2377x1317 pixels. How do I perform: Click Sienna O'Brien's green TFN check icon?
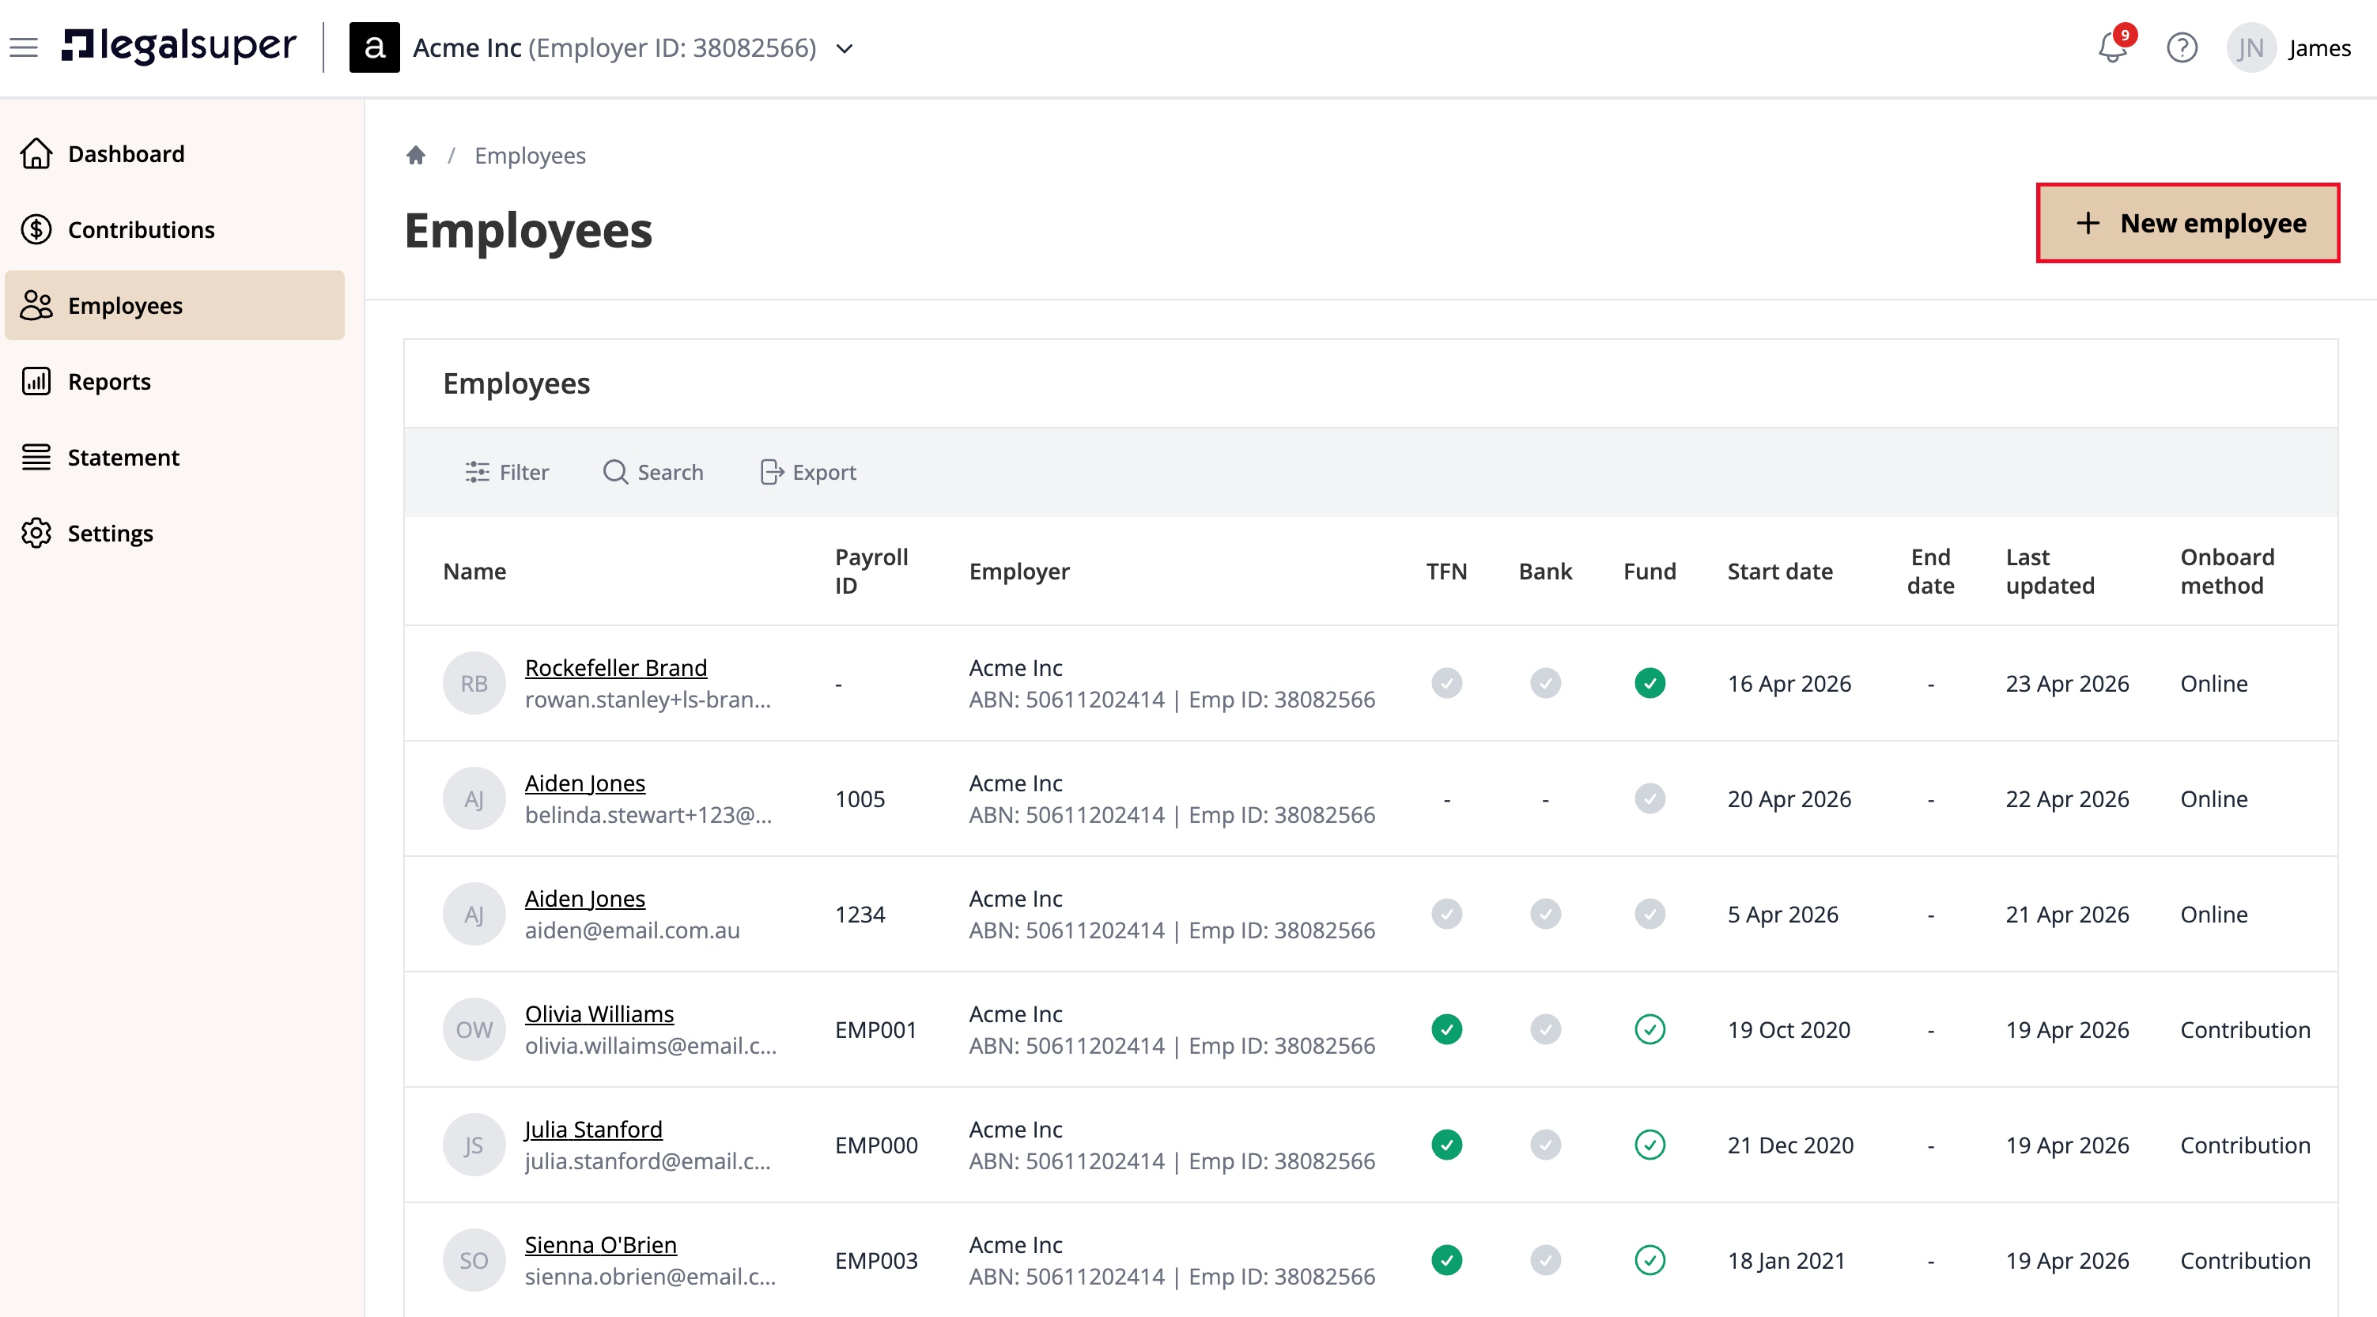(x=1446, y=1260)
